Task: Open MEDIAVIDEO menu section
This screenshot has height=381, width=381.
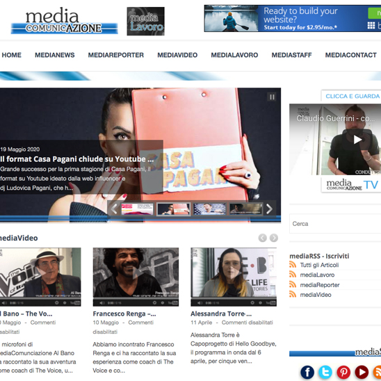Action: point(177,55)
